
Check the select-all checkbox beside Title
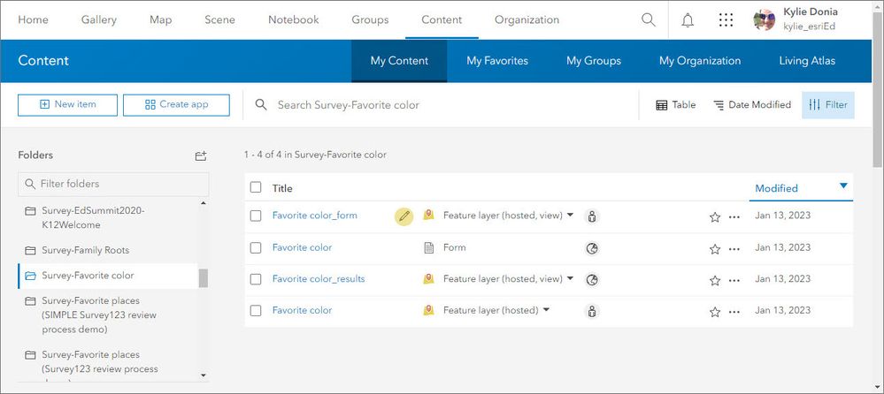256,187
